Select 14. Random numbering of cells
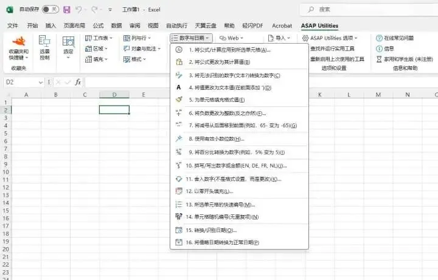This screenshot has height=280, width=438. pyautogui.click(x=239, y=217)
